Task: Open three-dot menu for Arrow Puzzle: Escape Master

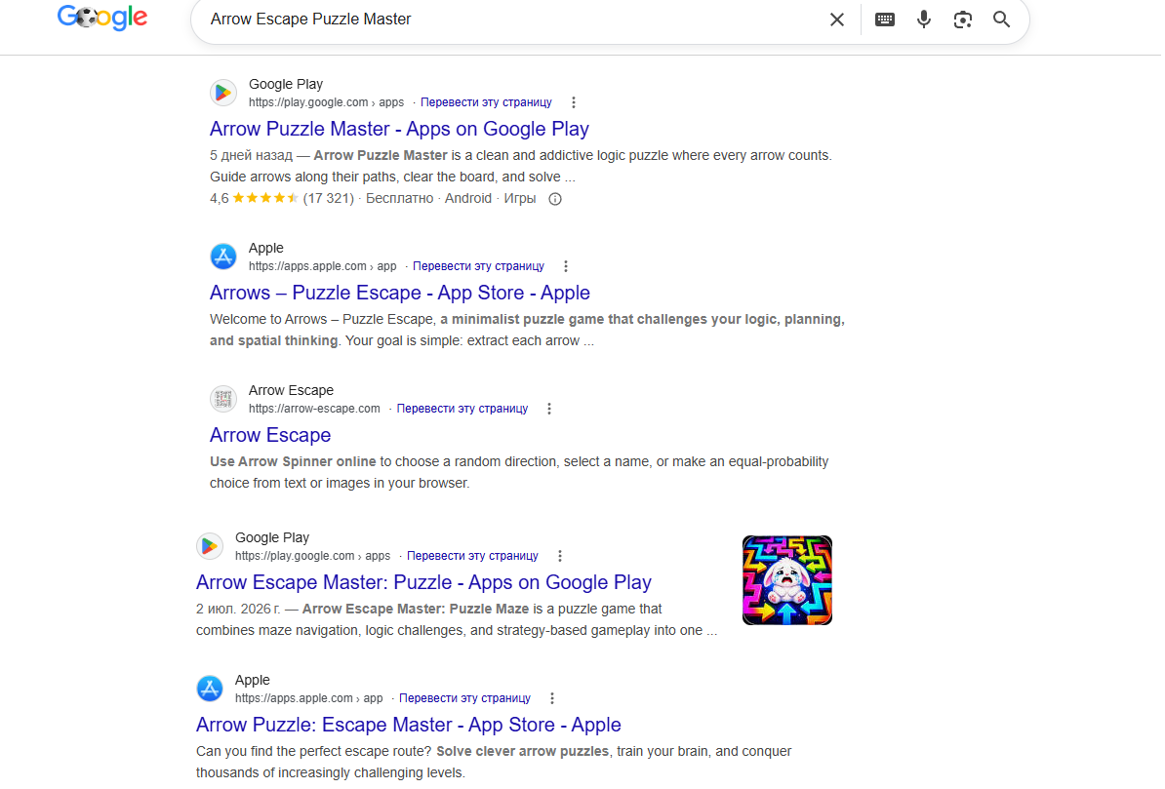Action: point(553,700)
